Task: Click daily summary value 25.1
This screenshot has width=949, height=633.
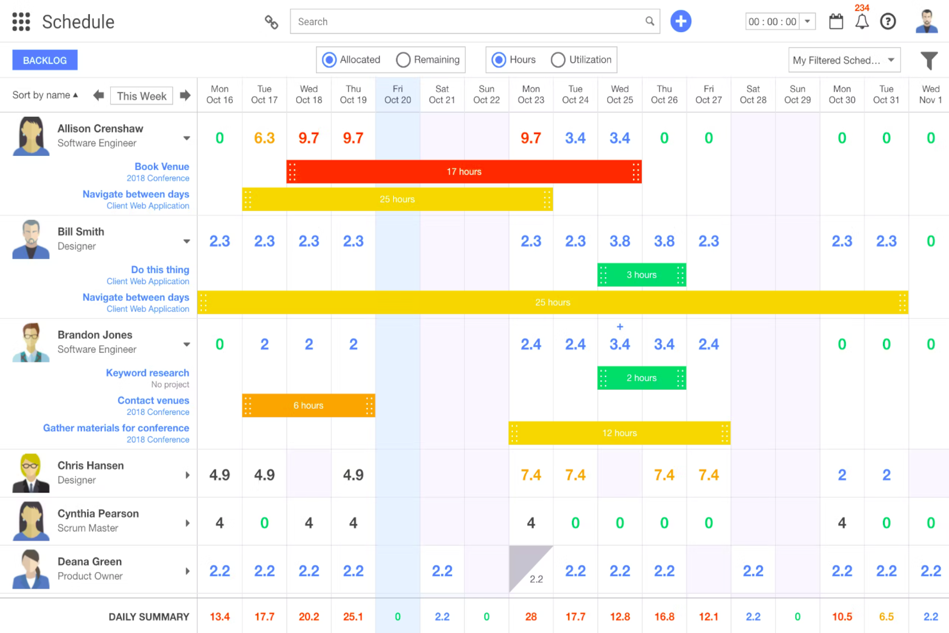Action: point(353,616)
